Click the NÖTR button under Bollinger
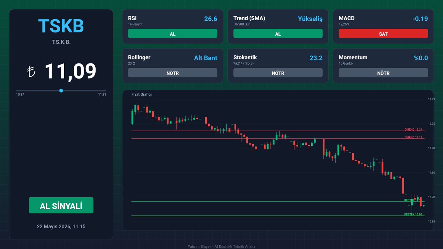Image resolution: width=443 pixels, height=249 pixels. 172,73
